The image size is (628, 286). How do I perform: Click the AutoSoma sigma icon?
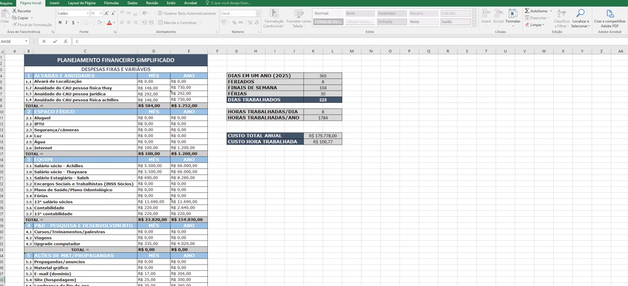(527, 11)
